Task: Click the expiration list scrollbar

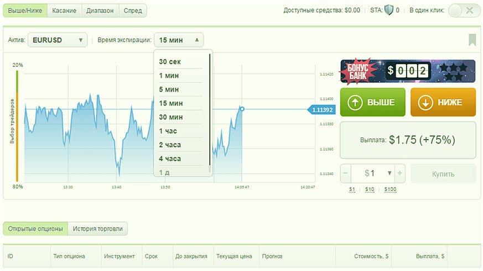Action: click(210, 110)
